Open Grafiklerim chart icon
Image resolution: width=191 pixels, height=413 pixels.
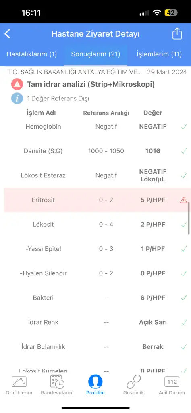click(19, 382)
